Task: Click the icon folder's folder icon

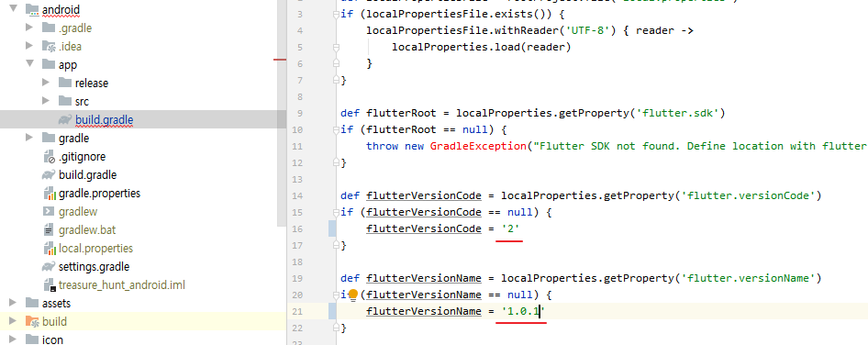Action: (x=32, y=339)
